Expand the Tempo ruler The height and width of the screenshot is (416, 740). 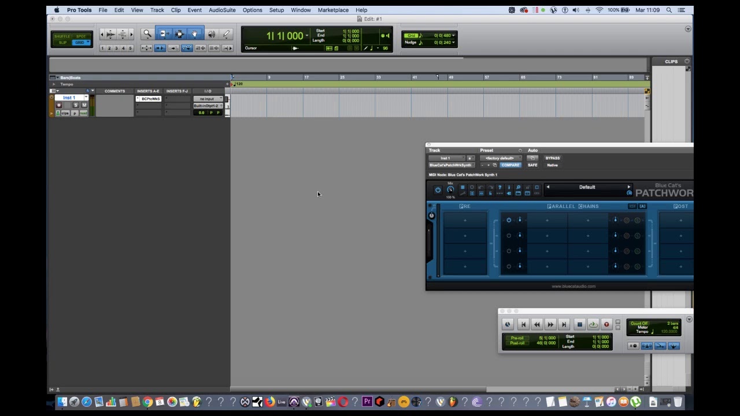coord(53,84)
